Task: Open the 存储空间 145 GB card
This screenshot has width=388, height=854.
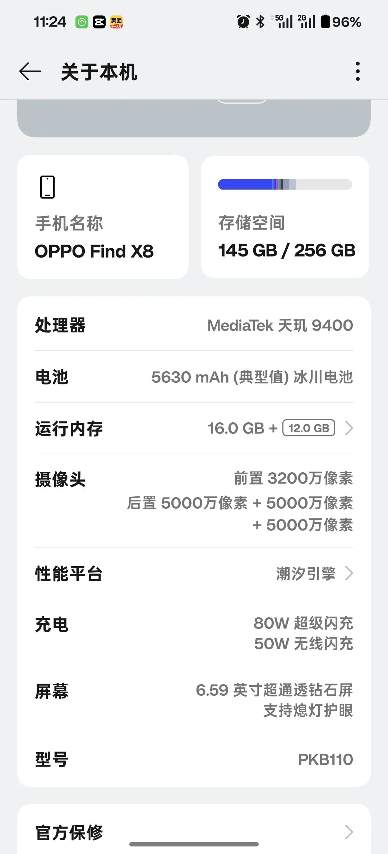Action: tap(285, 230)
